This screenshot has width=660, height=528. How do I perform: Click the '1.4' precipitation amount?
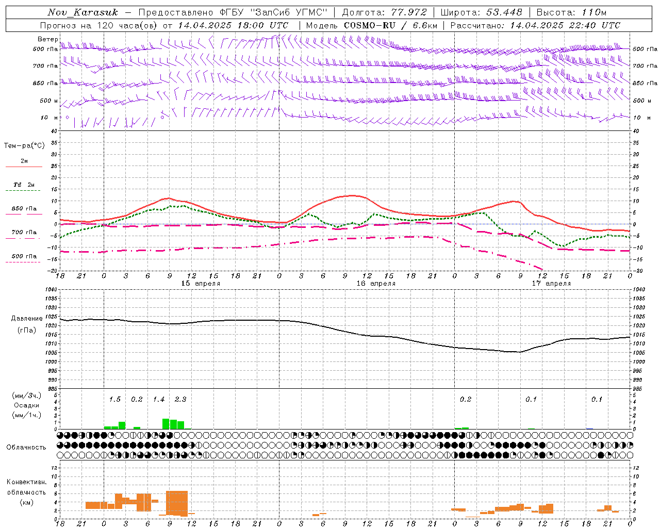[x=159, y=400]
